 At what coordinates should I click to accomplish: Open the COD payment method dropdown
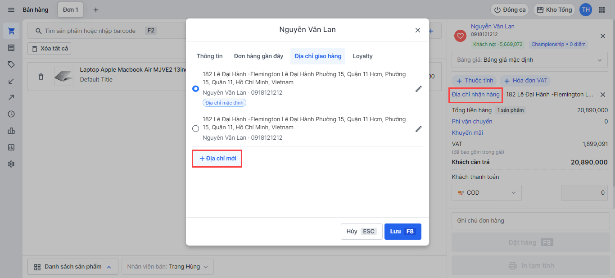click(486, 193)
